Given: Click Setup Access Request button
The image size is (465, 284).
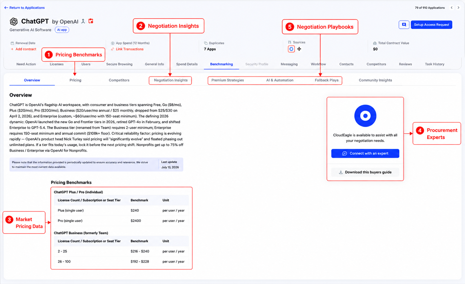Looking at the screenshot, I should [x=431, y=25].
